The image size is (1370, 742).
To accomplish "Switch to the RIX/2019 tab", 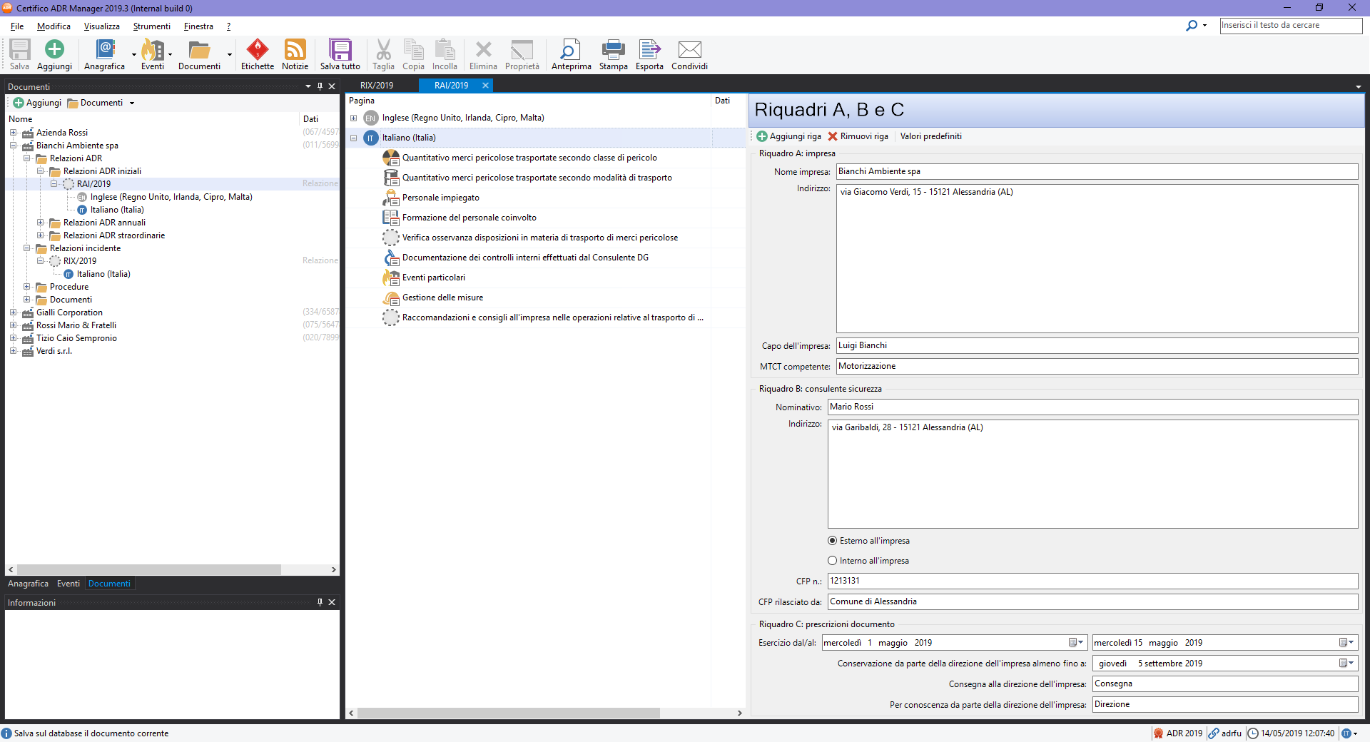I will point(377,86).
